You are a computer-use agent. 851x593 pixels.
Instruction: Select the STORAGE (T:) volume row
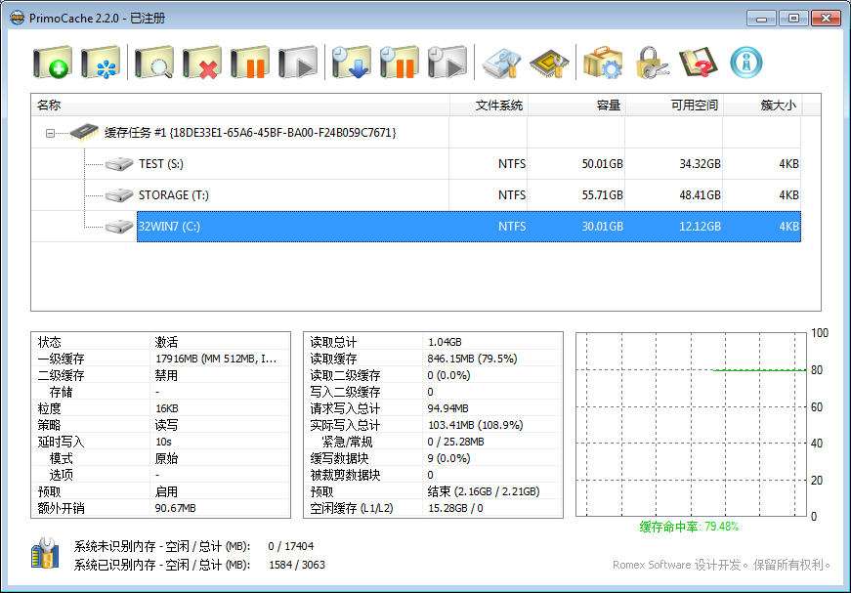click(x=416, y=194)
